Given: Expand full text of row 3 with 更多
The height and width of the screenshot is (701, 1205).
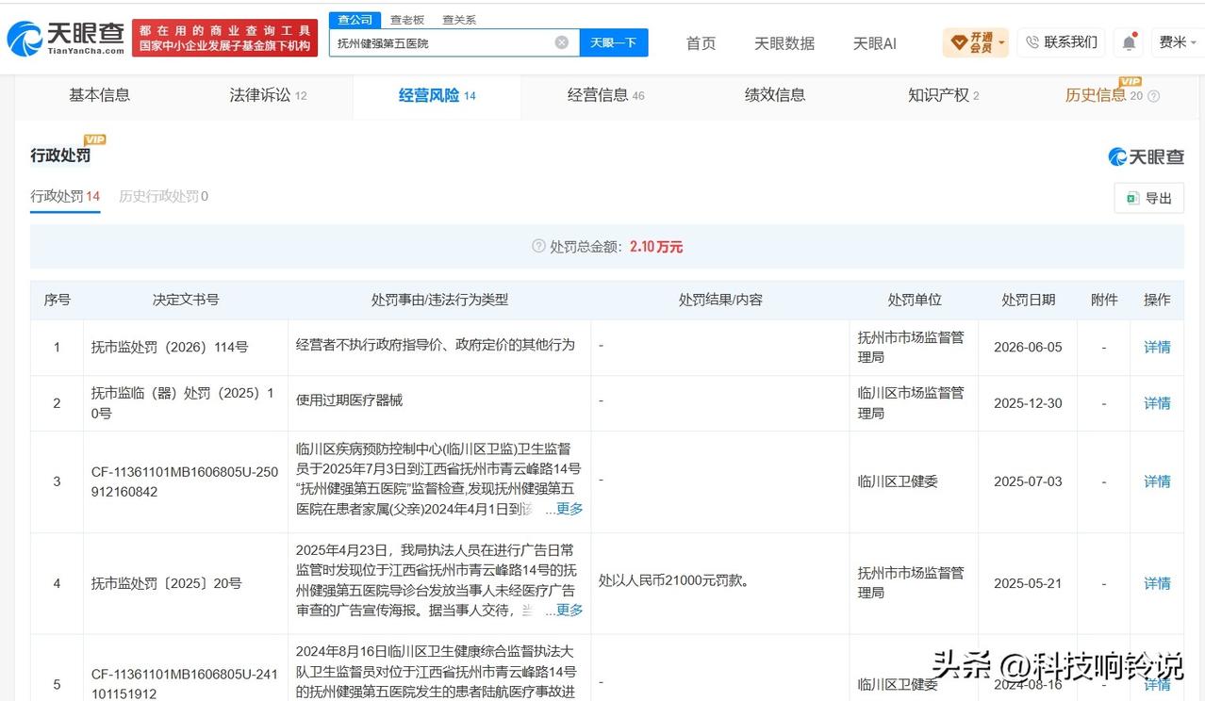Looking at the screenshot, I should [x=569, y=508].
